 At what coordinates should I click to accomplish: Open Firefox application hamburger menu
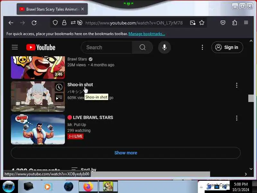tap(246, 23)
